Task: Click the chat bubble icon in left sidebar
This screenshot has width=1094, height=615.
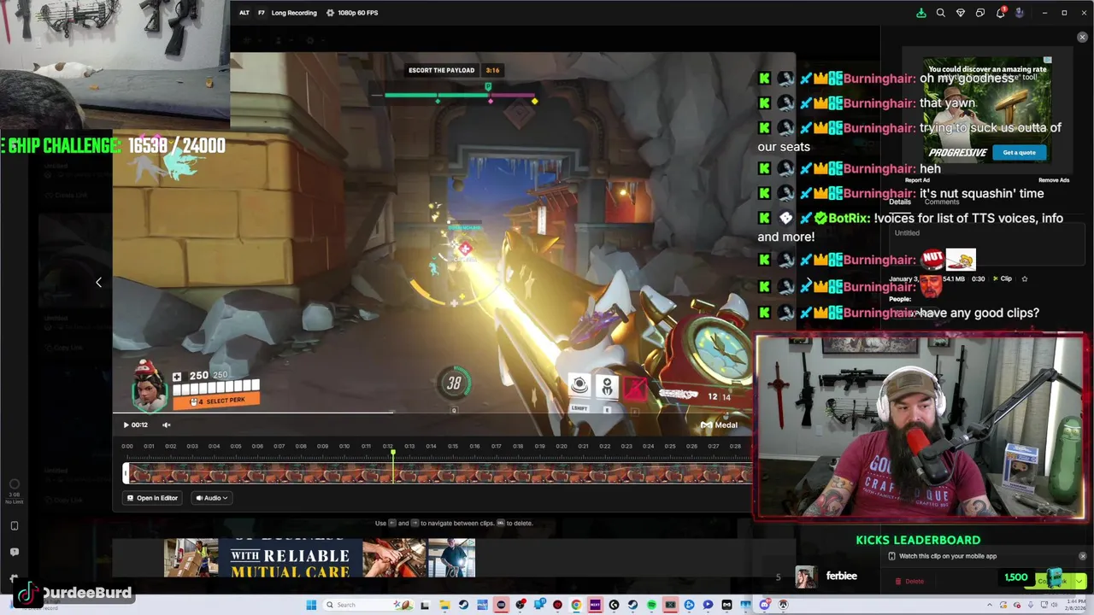Action: tap(15, 552)
